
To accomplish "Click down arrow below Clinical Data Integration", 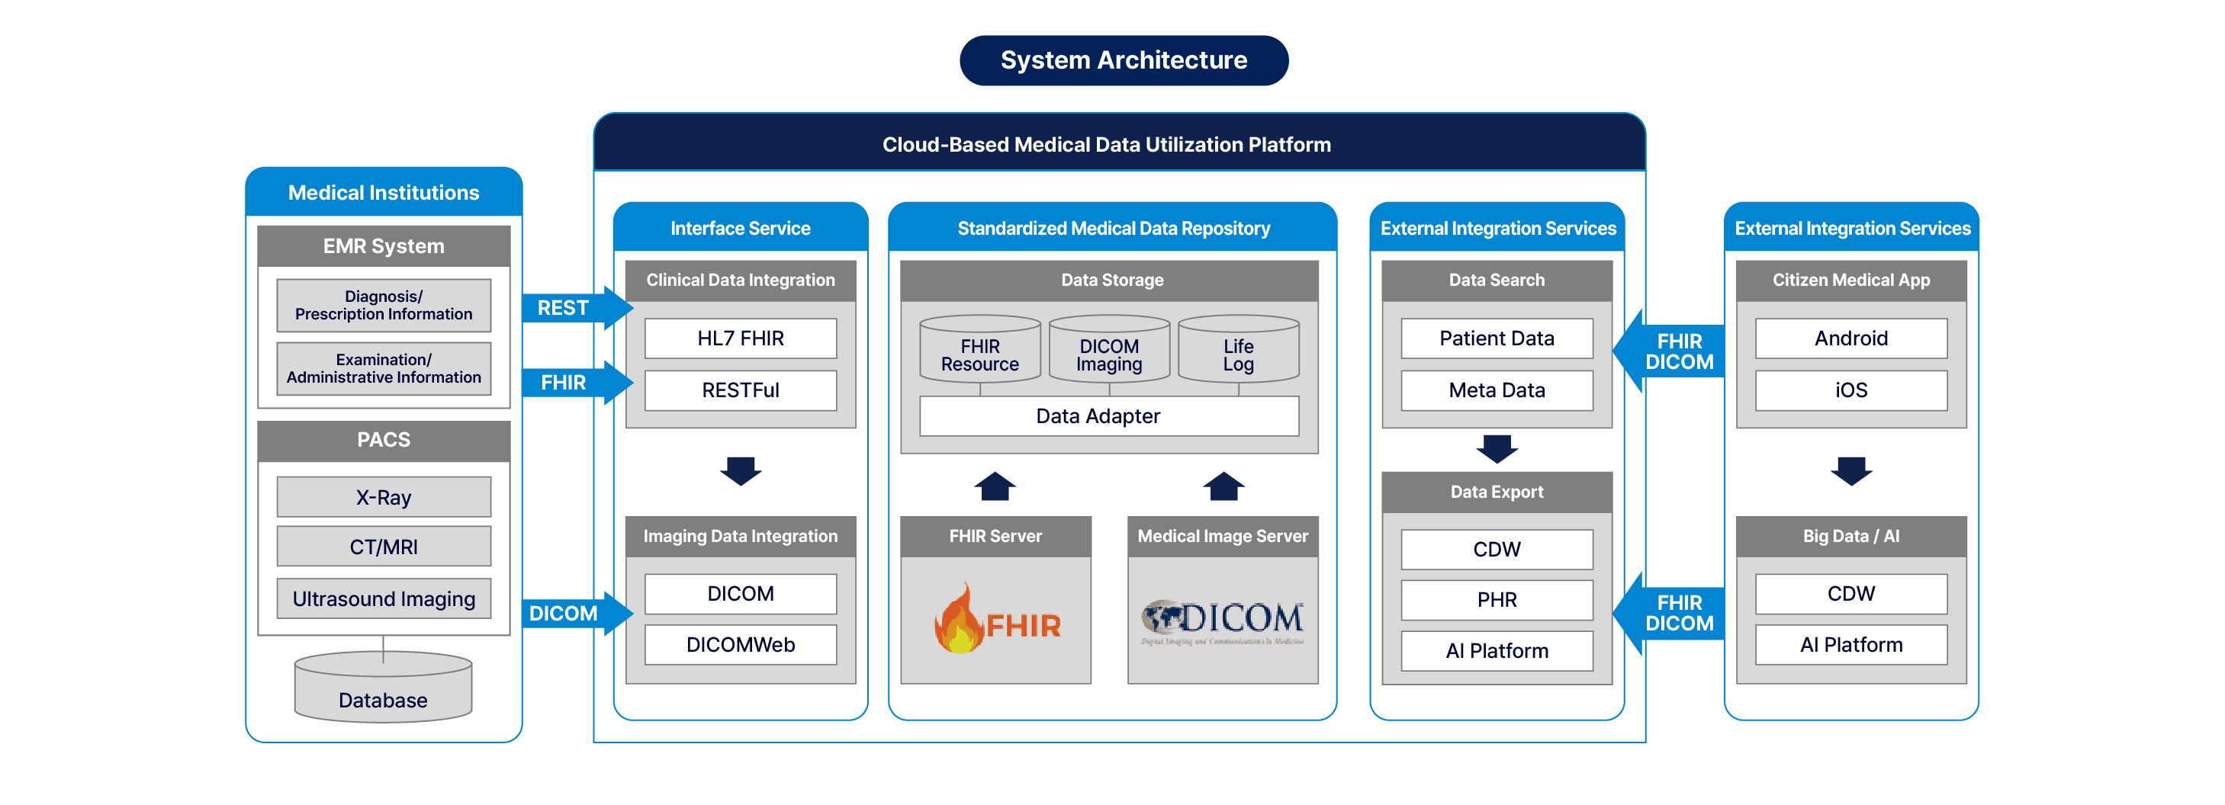I will click(x=740, y=471).
